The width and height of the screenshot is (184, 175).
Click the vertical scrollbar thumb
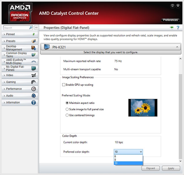(181, 116)
